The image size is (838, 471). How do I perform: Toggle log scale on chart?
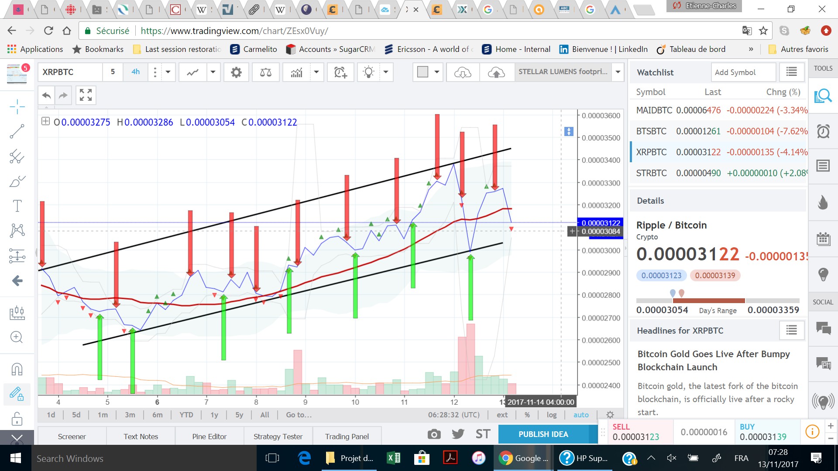tap(552, 415)
